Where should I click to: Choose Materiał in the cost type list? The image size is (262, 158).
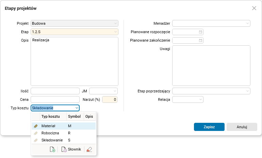48,126
